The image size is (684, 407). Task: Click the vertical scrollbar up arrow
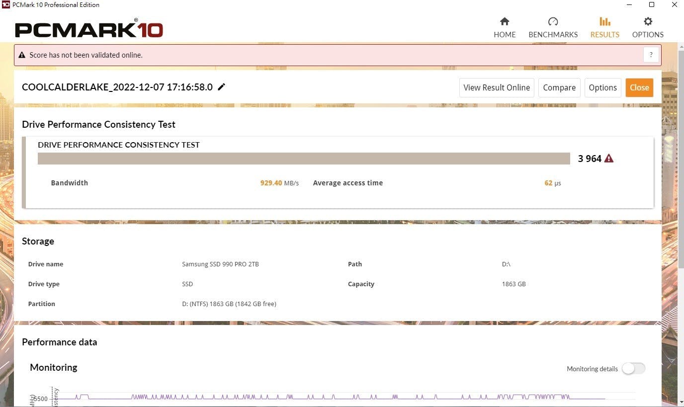click(681, 47)
